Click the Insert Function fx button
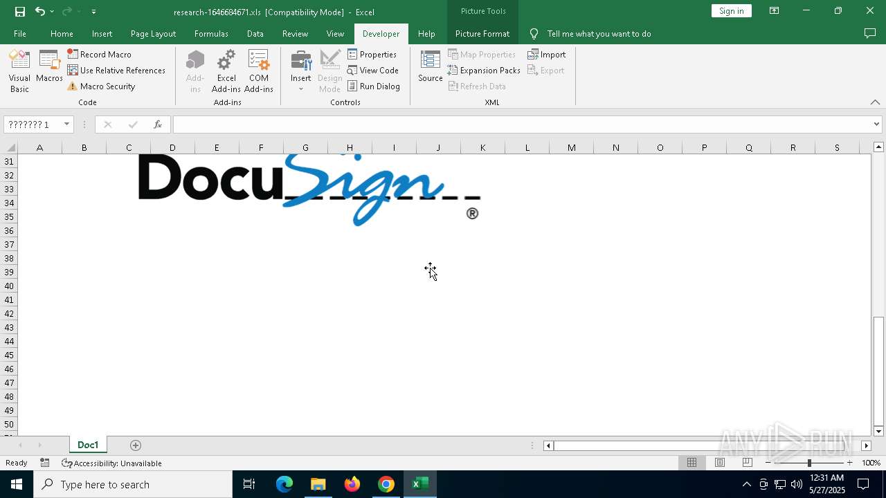The image size is (886, 498). coord(158,124)
